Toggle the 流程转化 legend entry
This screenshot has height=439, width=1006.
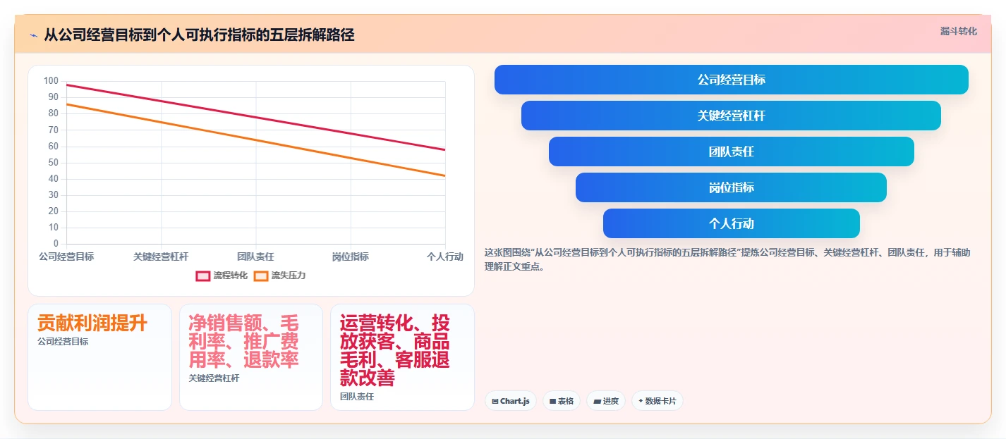[x=222, y=276]
